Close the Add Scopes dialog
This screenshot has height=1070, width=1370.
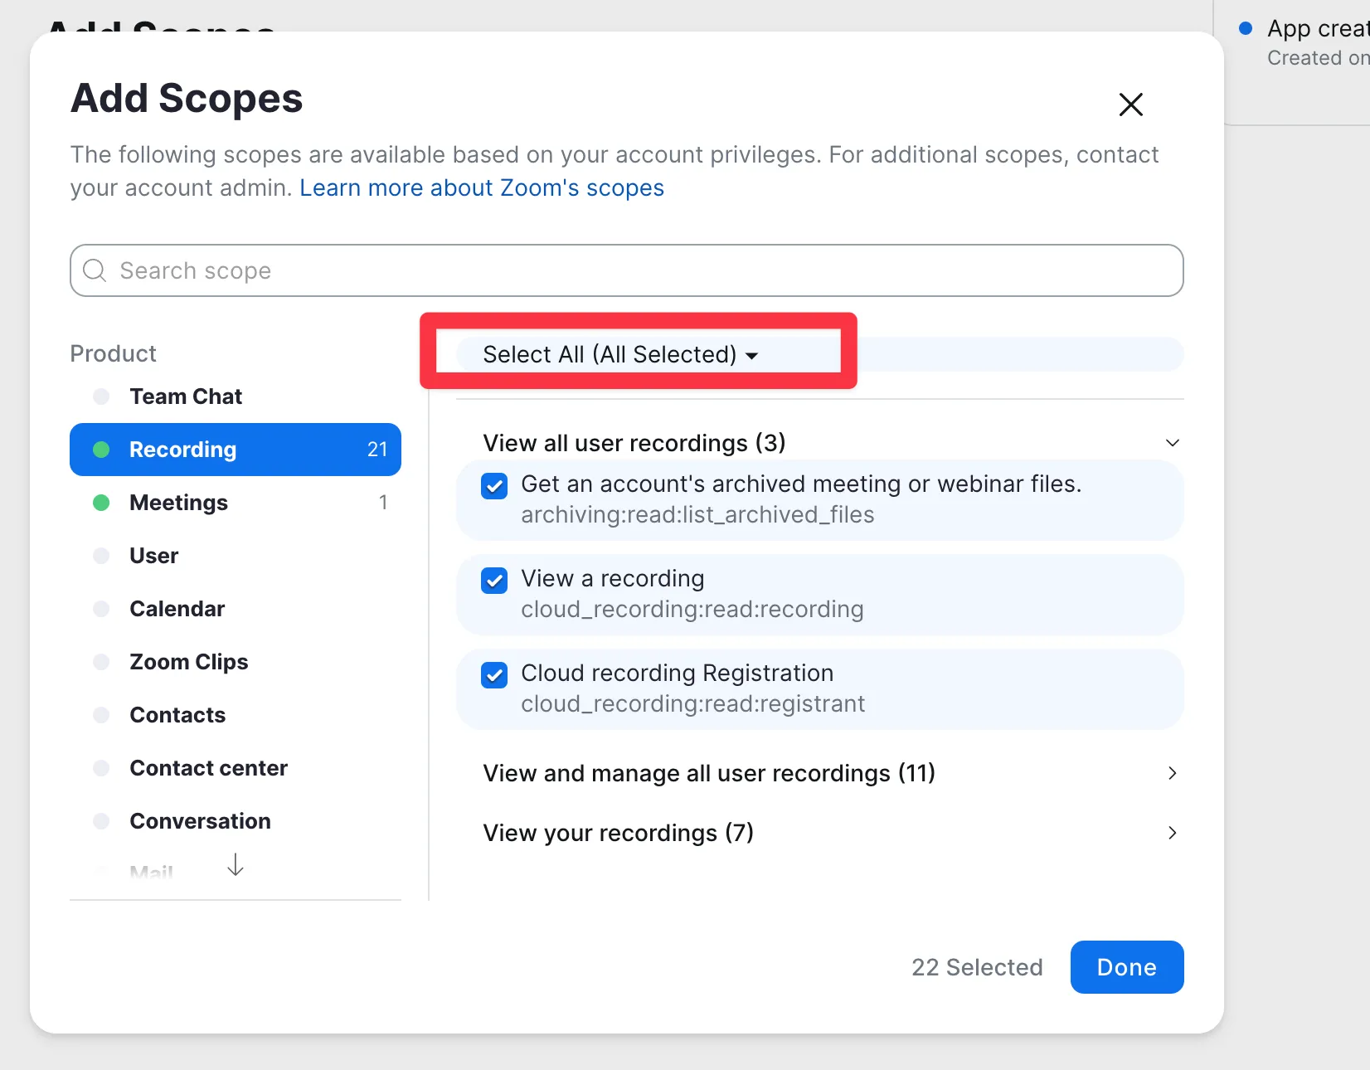(1131, 105)
